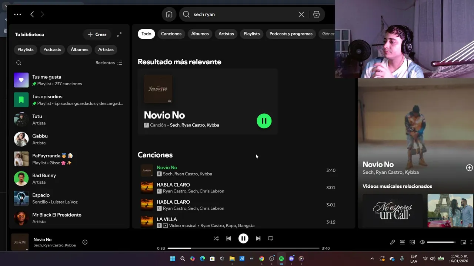Open the No esperes un Call video thumbnail
The image size is (474, 266).
point(393,211)
